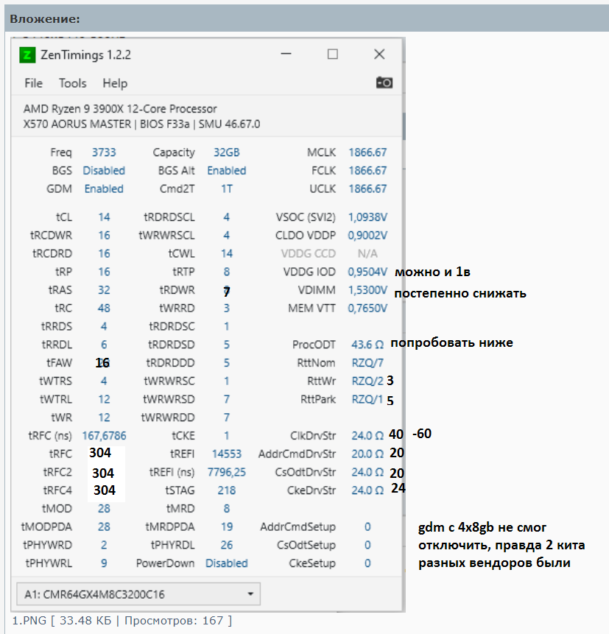Click the tRC value 48

click(x=104, y=308)
